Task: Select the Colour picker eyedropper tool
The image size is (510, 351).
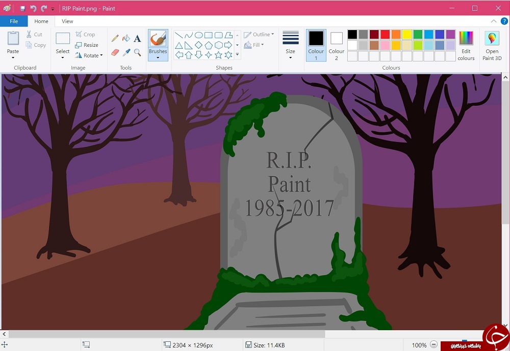Action: [126, 52]
